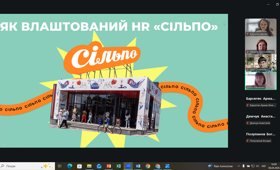Expand the hidden system tray icons chevron
Screen dimensions: 280x170
point(239,166)
